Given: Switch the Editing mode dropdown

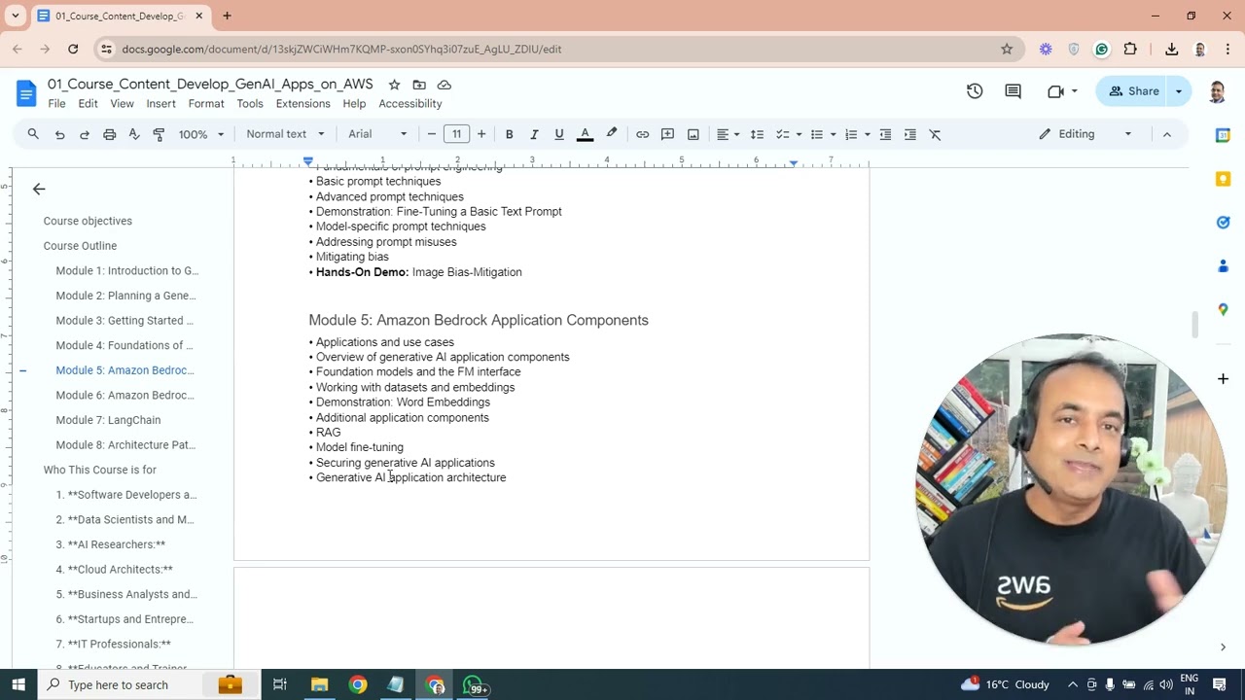Looking at the screenshot, I should point(1085,134).
